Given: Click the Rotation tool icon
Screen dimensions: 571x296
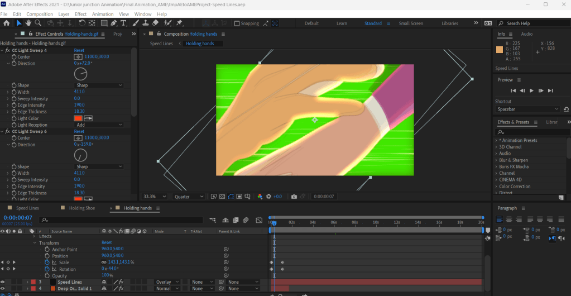Looking at the screenshot, I should coord(82,23).
